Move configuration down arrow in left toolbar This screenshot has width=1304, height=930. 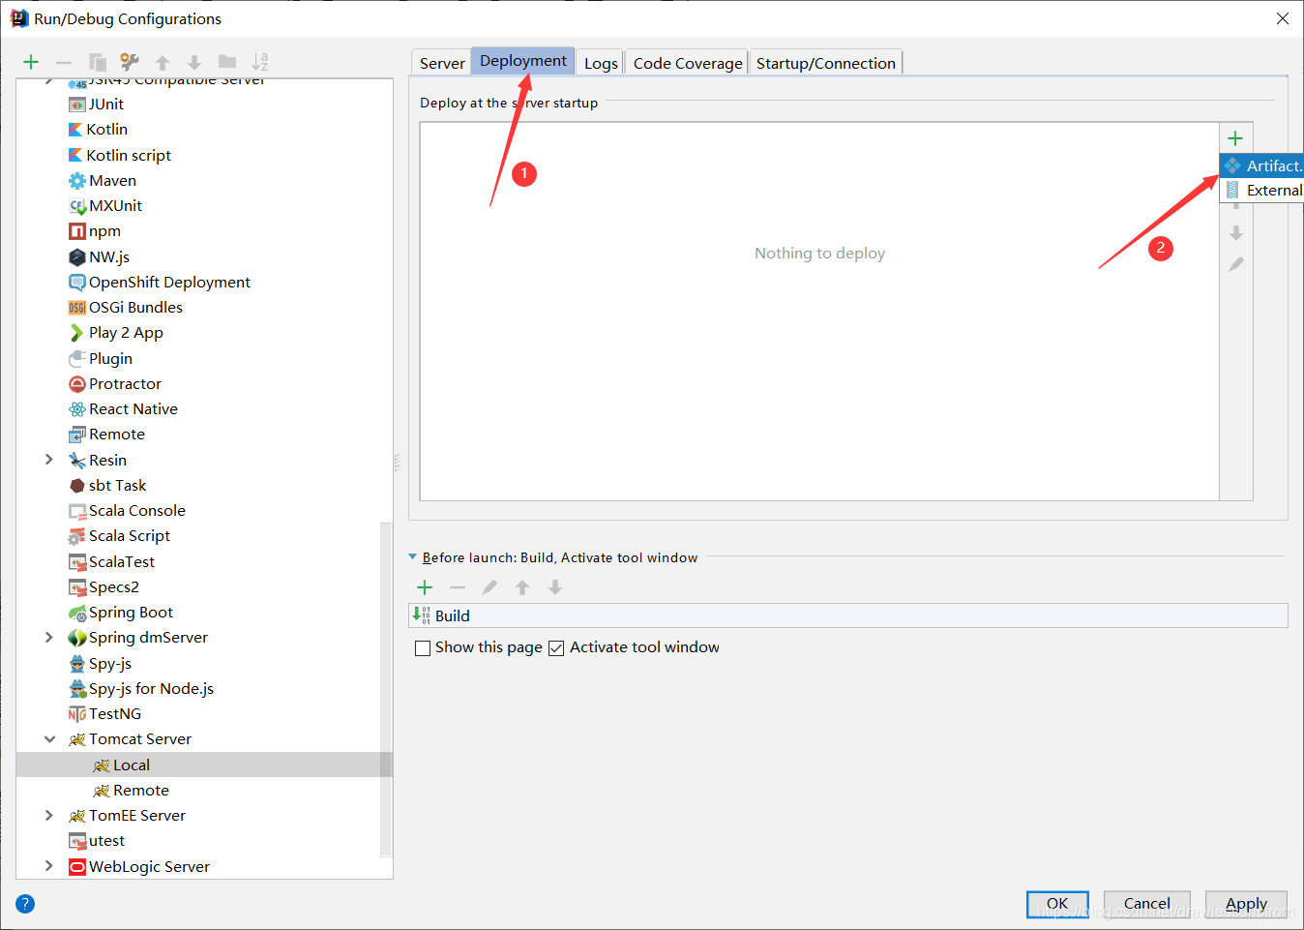coord(194,62)
